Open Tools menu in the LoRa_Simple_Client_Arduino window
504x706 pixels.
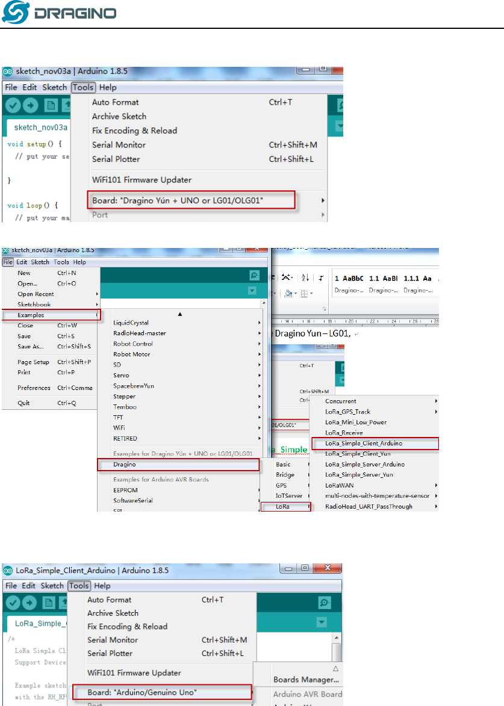point(79,586)
